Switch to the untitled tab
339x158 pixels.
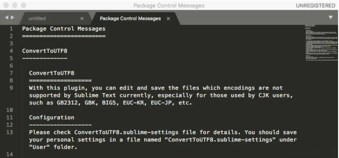point(37,19)
